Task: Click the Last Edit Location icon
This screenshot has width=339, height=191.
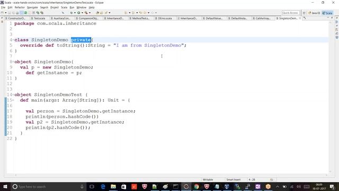Action: point(141,13)
